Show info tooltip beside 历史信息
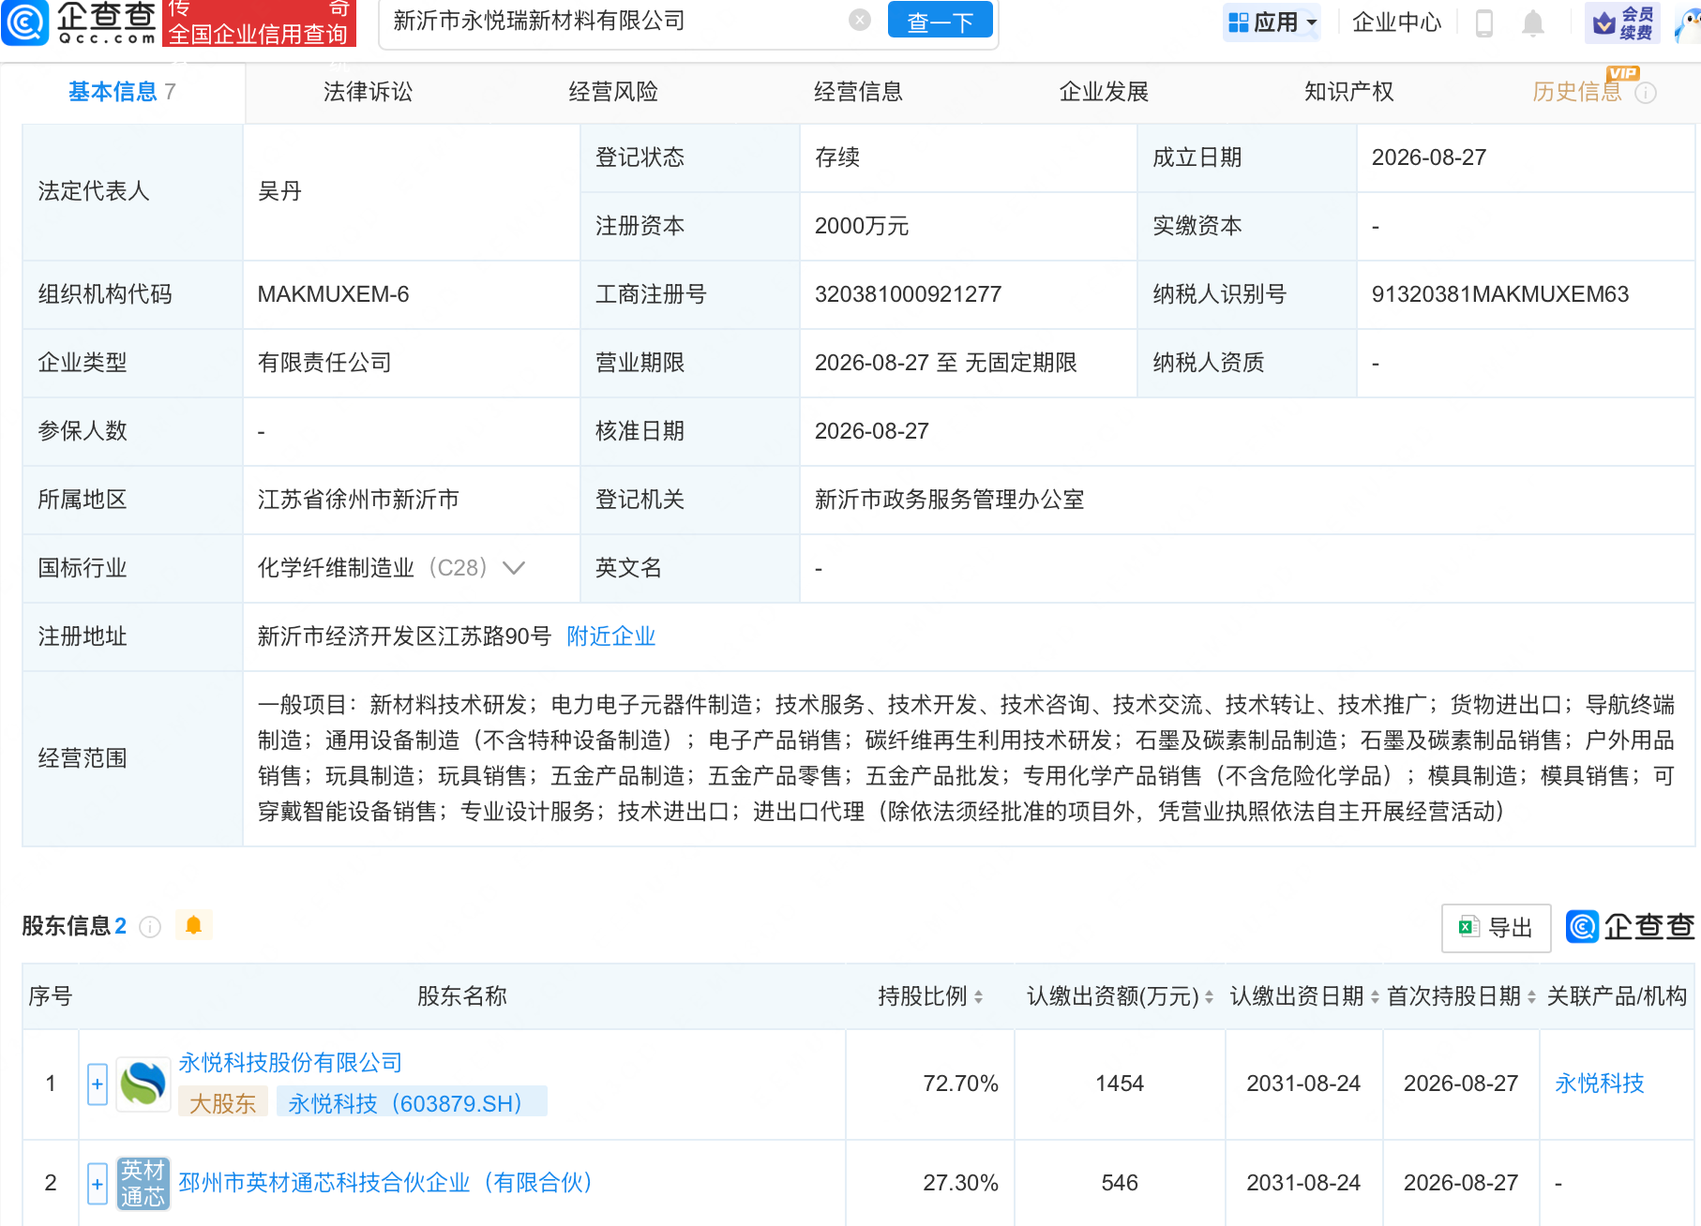The height and width of the screenshot is (1226, 1701). pos(1646,93)
